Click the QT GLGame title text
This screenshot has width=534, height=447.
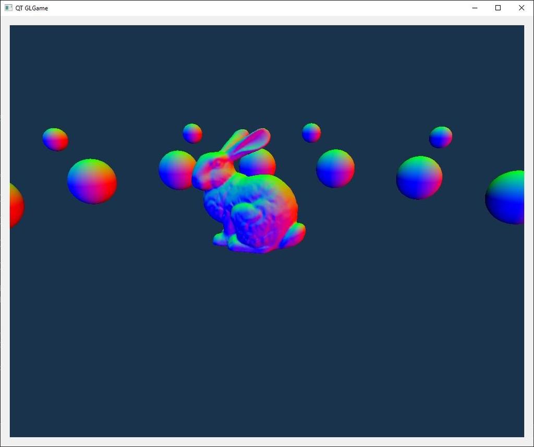(x=32, y=8)
